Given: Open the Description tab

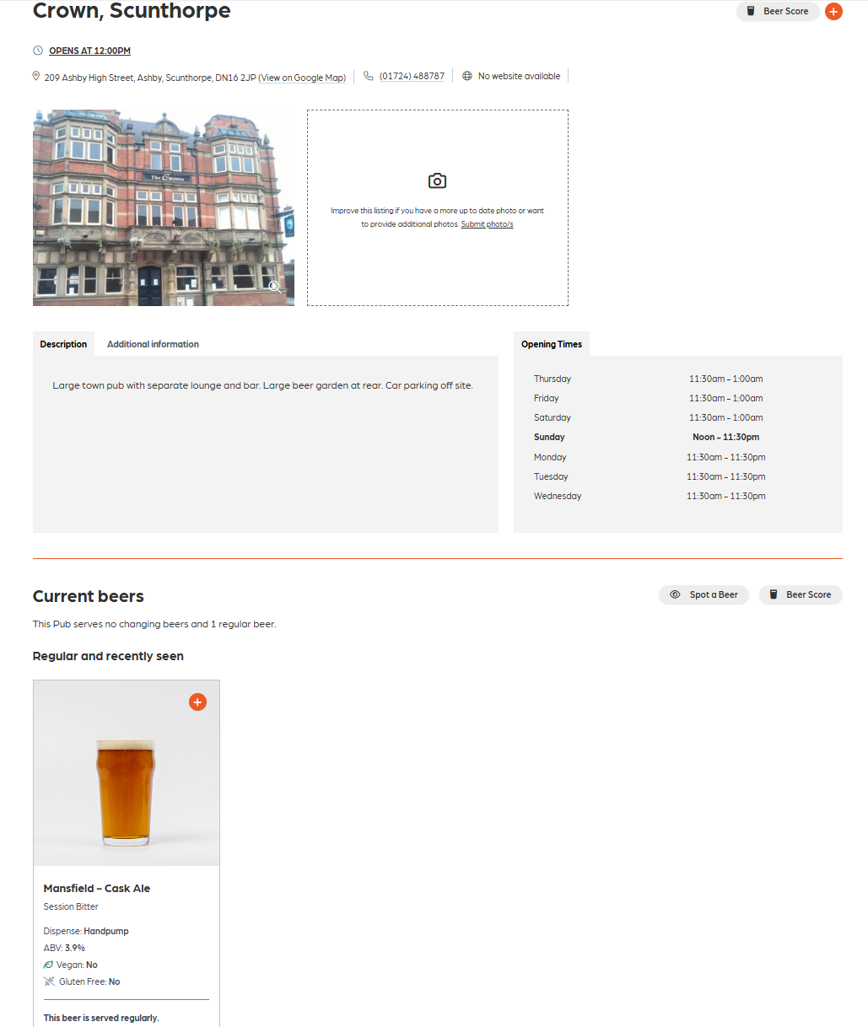Looking at the screenshot, I should tap(63, 344).
